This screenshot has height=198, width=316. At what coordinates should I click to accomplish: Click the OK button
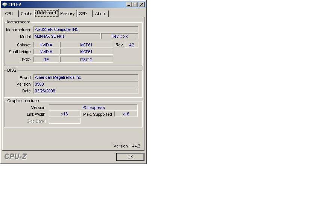coord(130,157)
